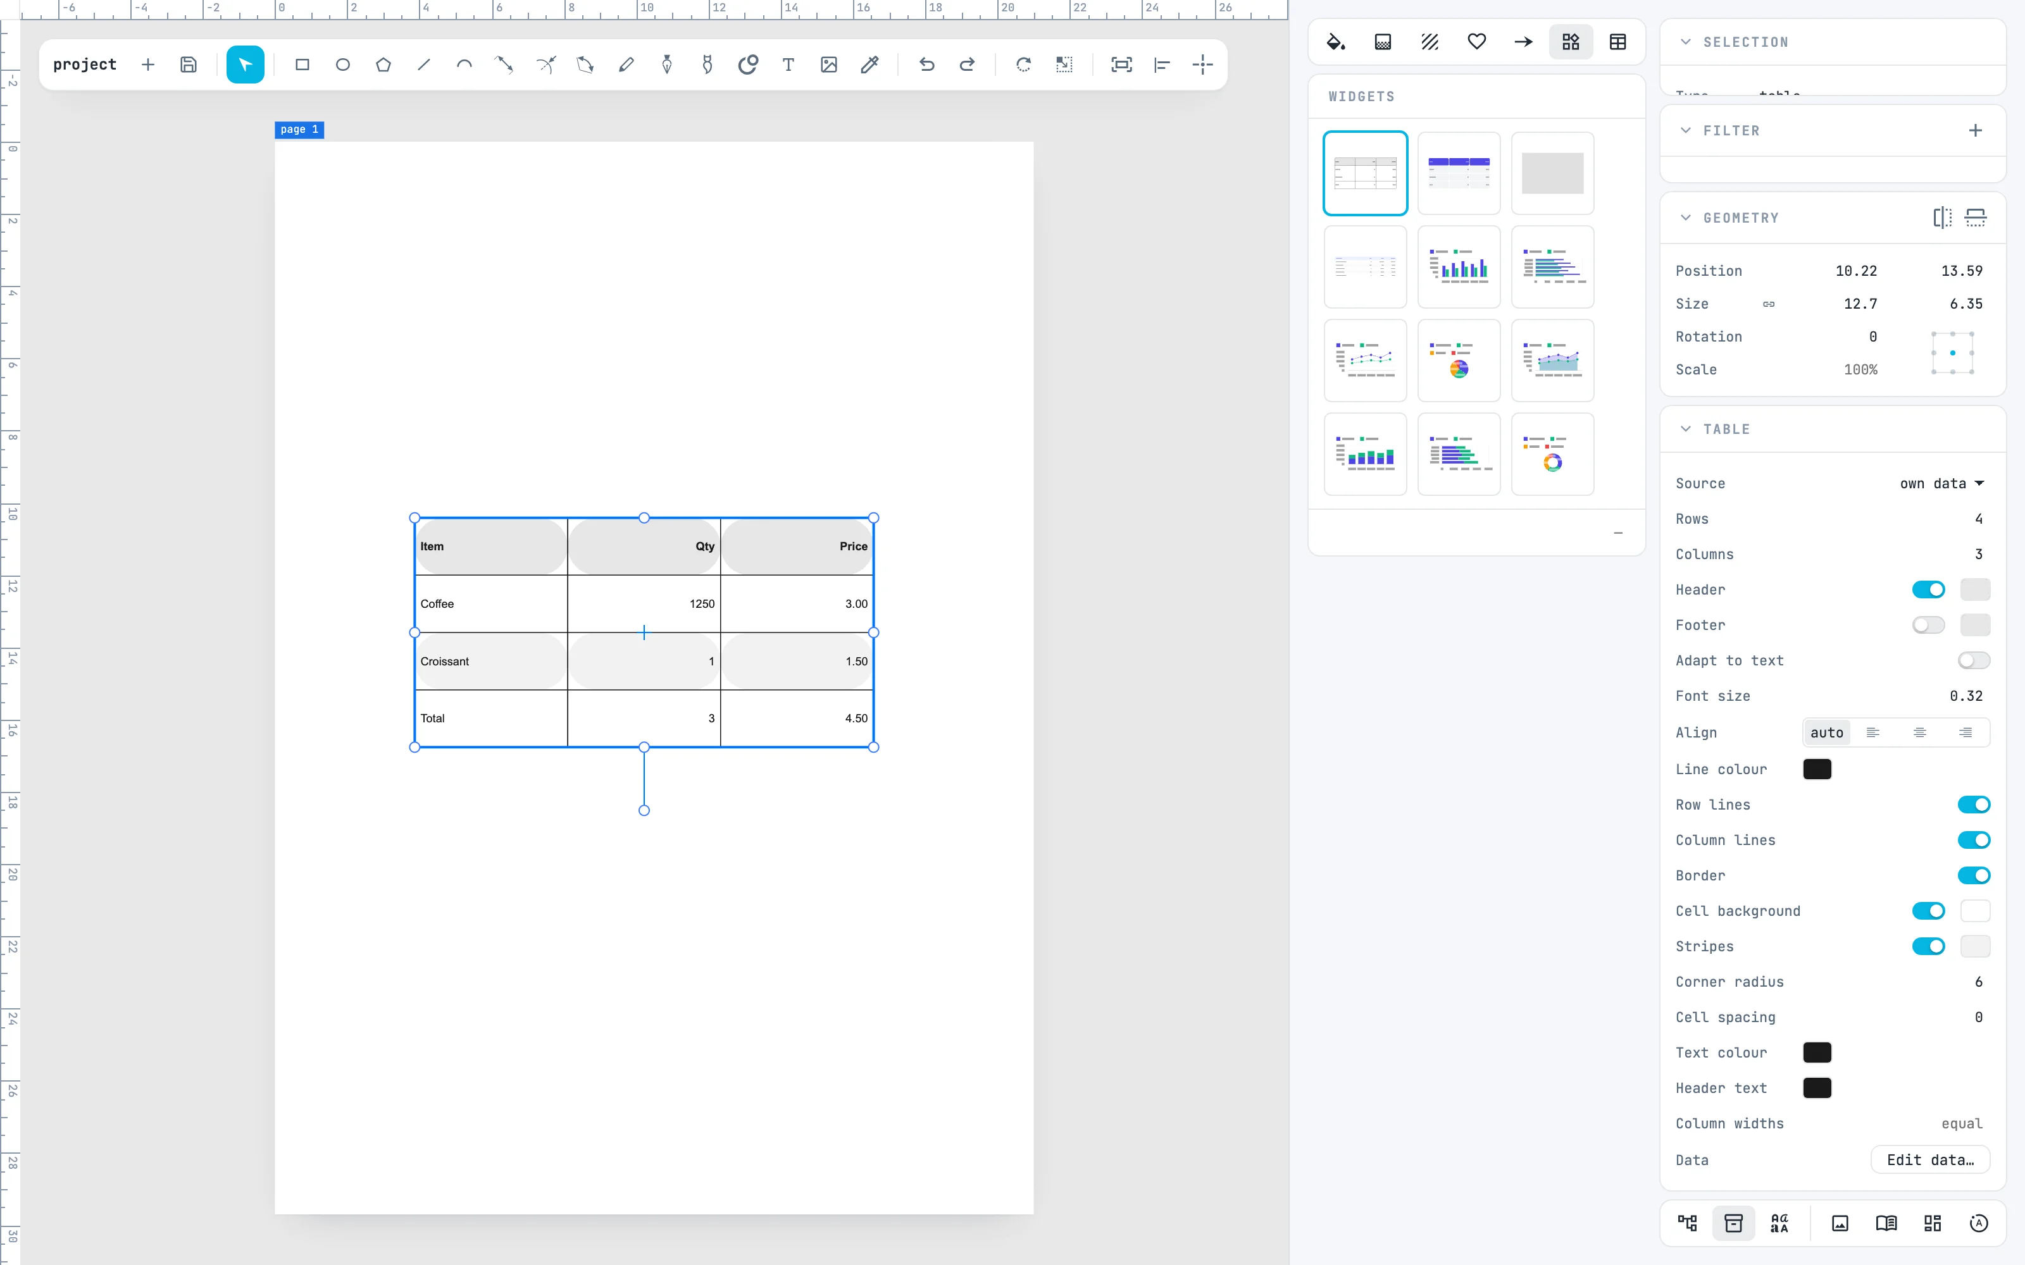Switch to the widgets grid tab
Viewport: 2025px width, 1265px height.
pos(1571,42)
